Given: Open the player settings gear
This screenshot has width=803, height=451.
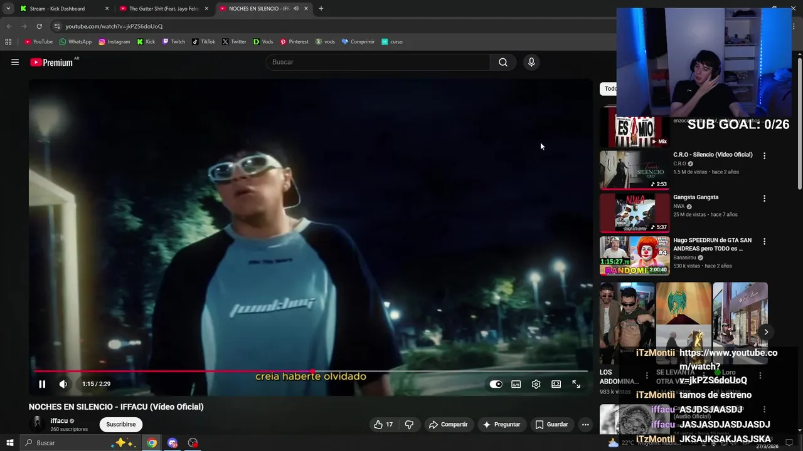Looking at the screenshot, I should 536,384.
